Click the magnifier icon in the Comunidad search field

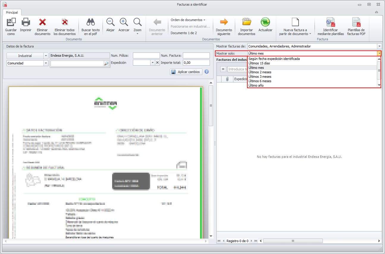106,63
